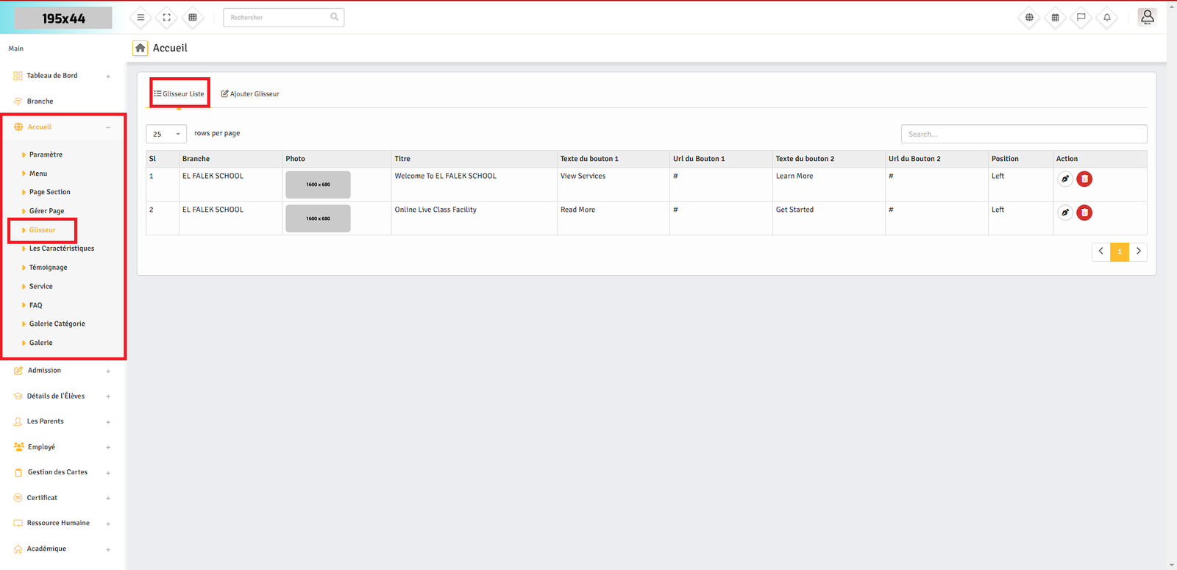Viewport: 1177px width, 570px height.
Task: Click the table Search input field
Action: coord(1023,134)
